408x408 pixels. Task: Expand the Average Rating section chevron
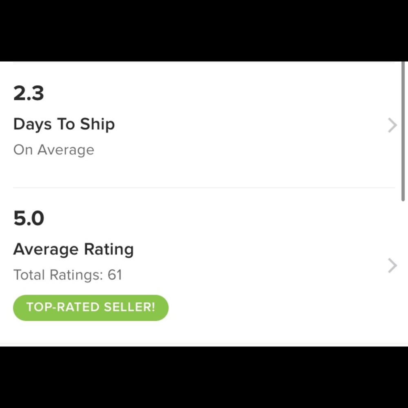point(391,266)
